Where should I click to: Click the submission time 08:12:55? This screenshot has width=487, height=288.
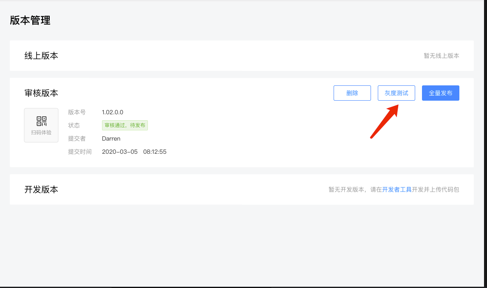[155, 152]
